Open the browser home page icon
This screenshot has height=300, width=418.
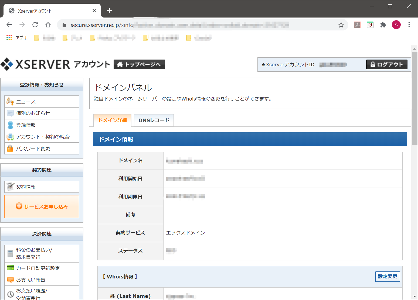click(48, 25)
